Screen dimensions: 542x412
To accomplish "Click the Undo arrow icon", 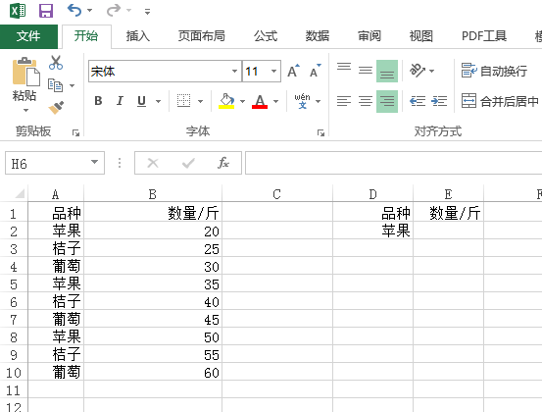I will [x=74, y=11].
